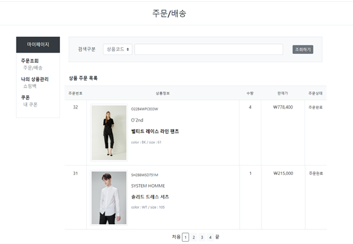Go to pagination page 2

(193, 237)
